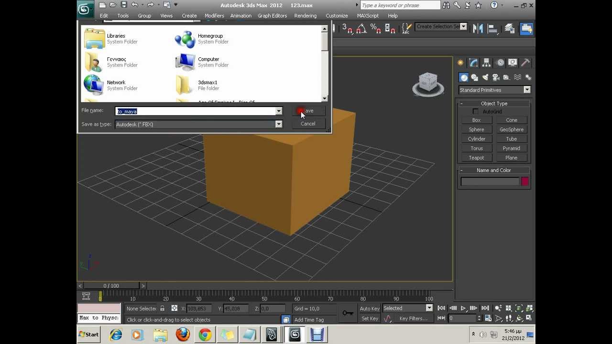Switch to the Motion panel icon

click(x=500, y=63)
